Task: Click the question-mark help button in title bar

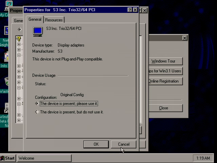Action: [x=130, y=10]
